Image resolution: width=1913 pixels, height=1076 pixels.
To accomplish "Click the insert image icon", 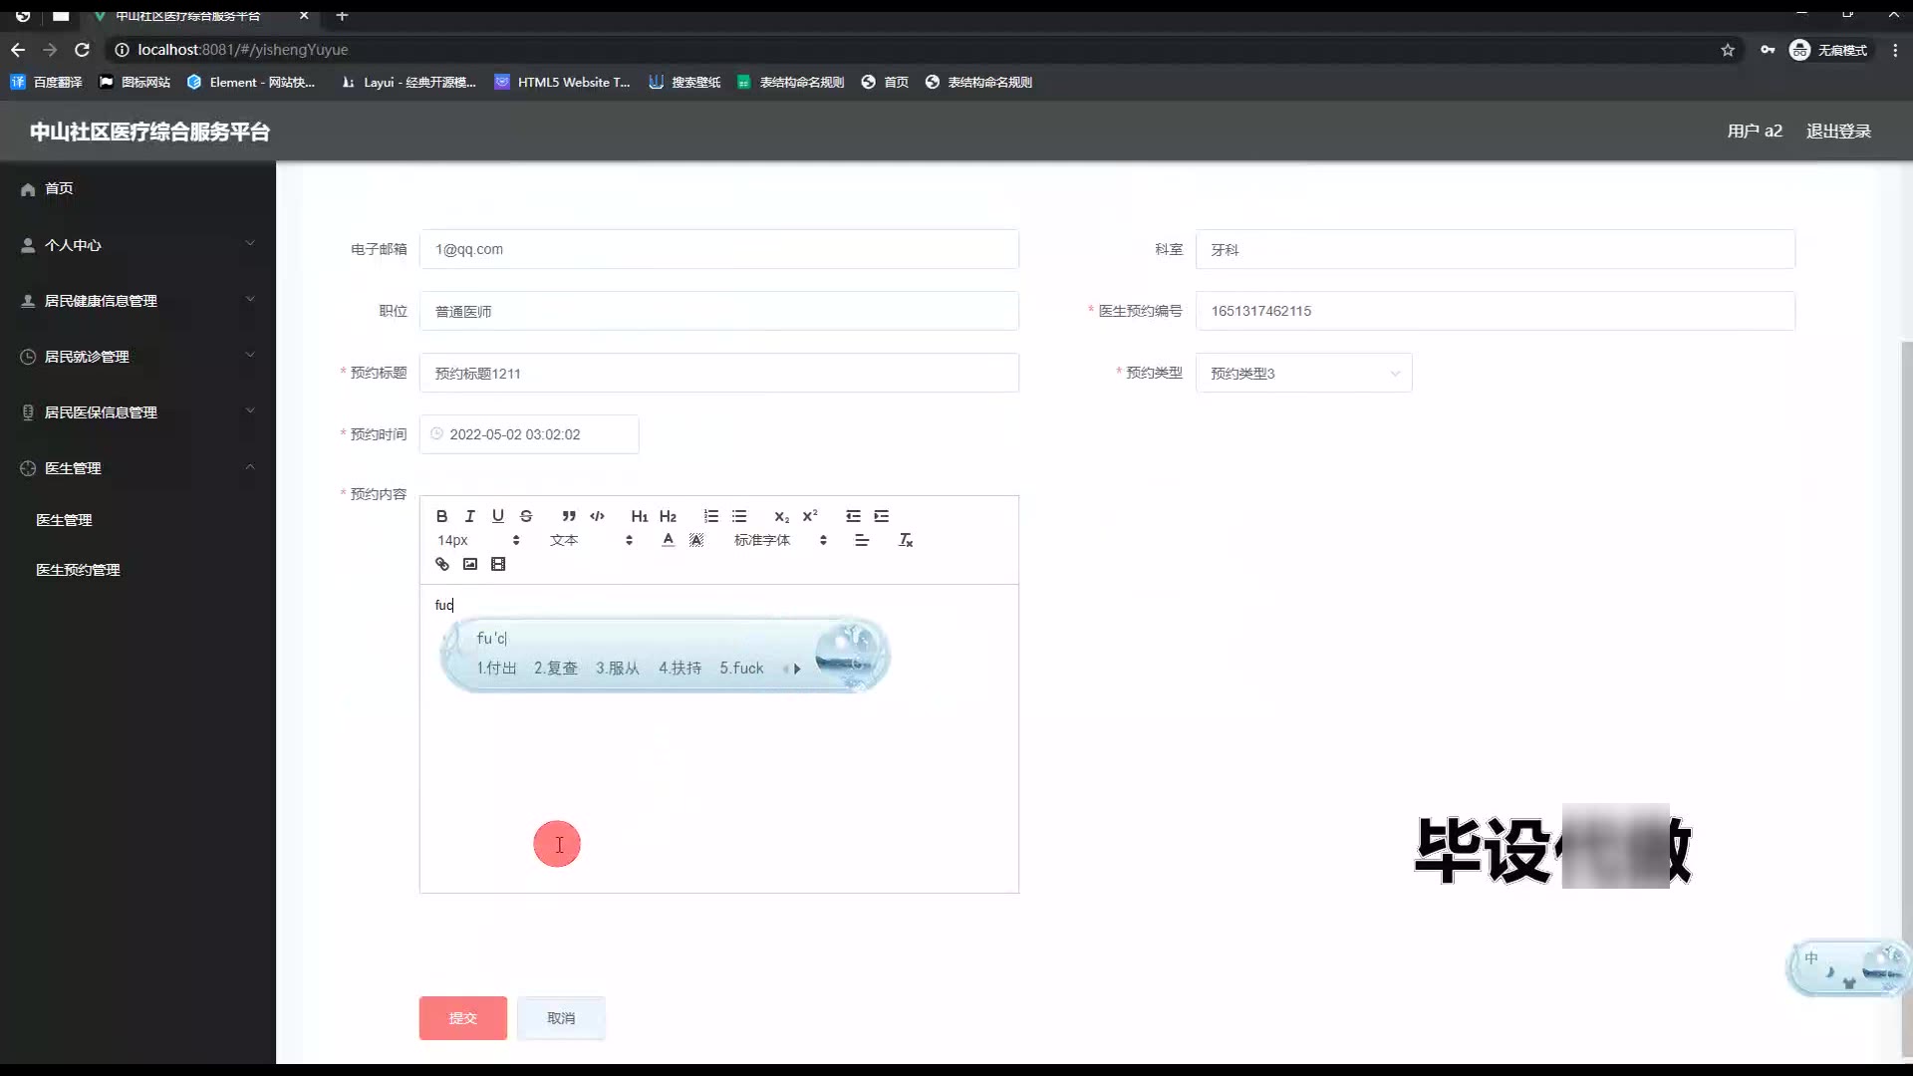I will (x=470, y=564).
